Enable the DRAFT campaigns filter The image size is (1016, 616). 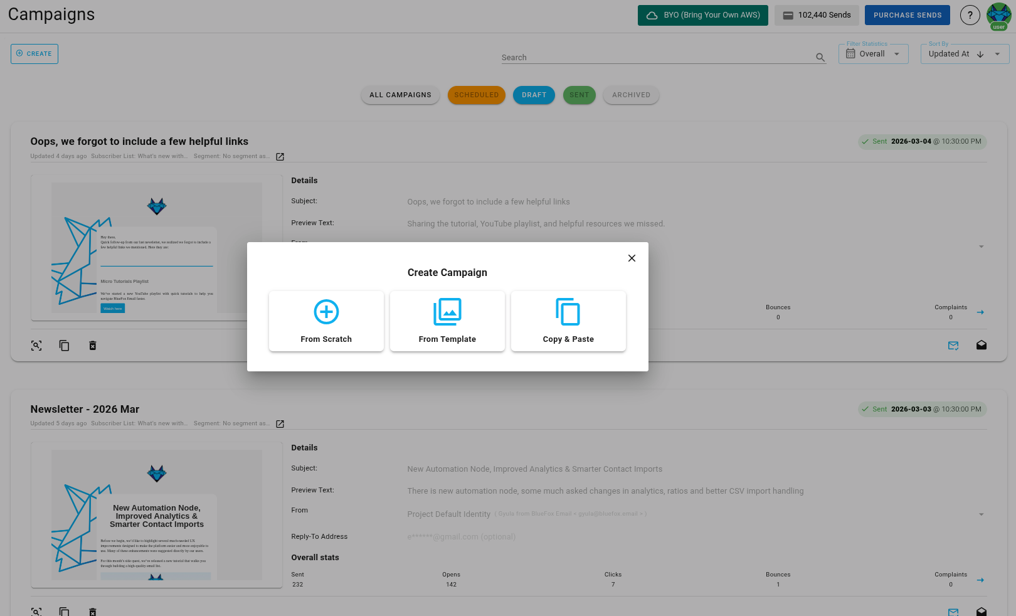[x=534, y=95]
